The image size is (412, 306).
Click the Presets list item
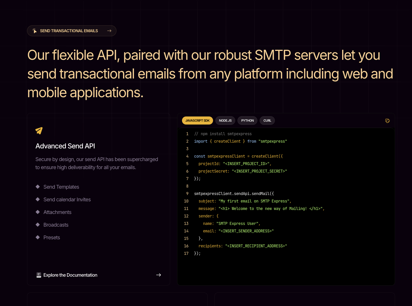(x=52, y=238)
